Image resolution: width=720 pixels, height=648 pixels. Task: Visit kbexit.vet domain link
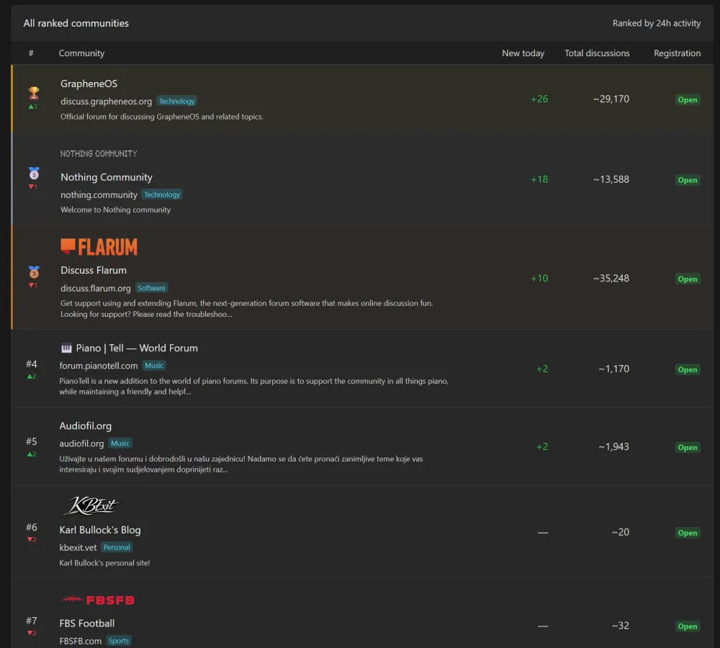click(78, 547)
